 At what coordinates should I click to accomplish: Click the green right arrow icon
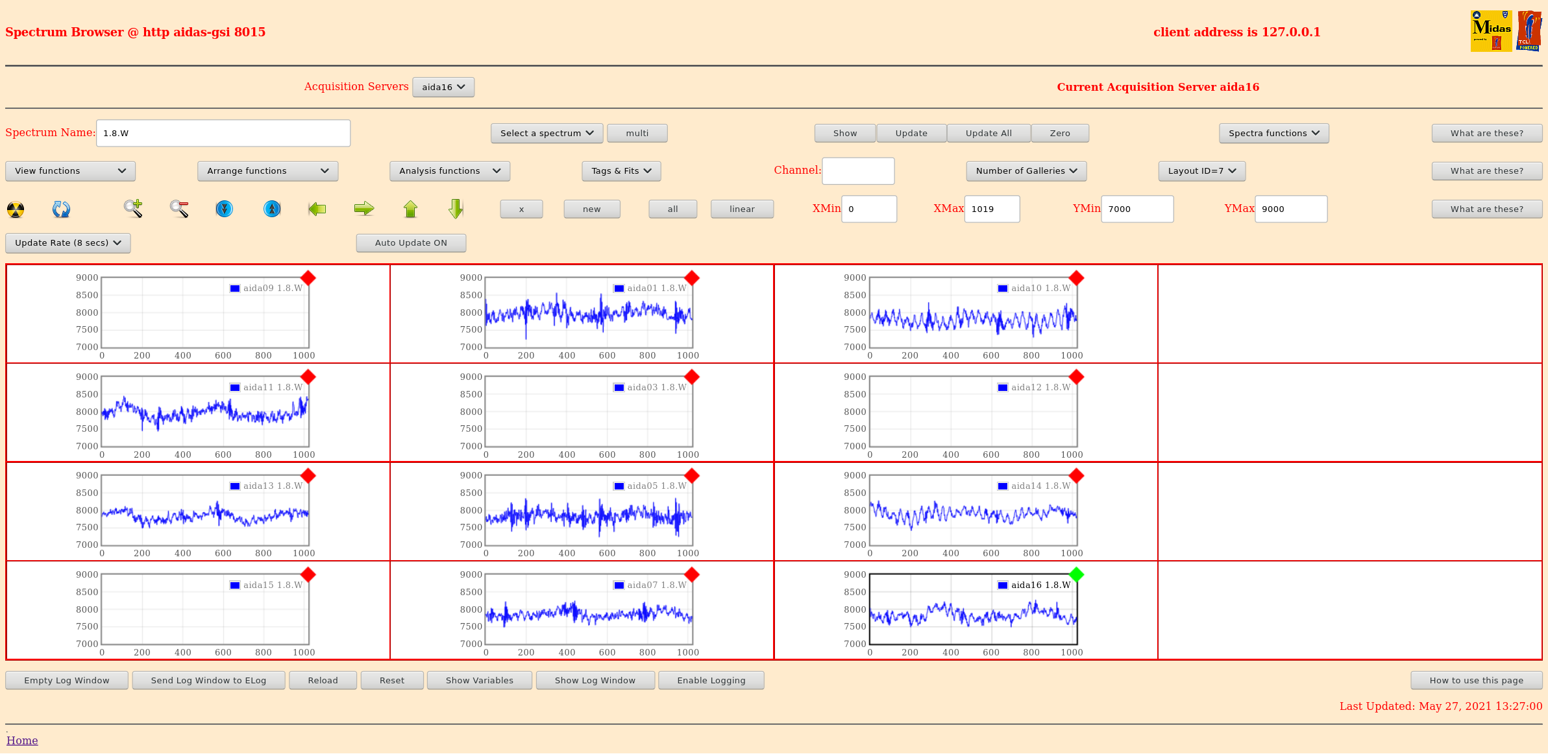point(364,209)
